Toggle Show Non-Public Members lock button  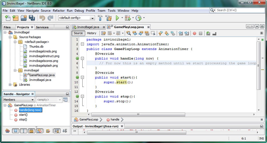pos(31,130)
